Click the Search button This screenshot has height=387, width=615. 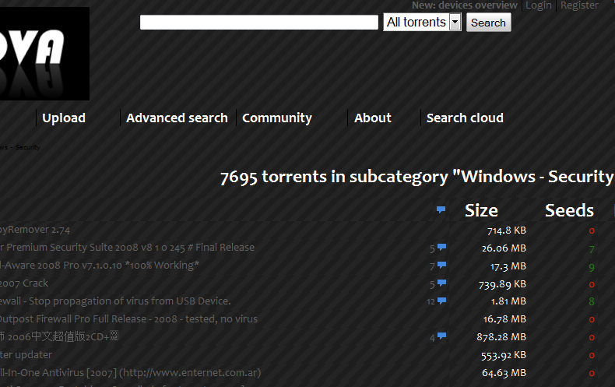[488, 23]
